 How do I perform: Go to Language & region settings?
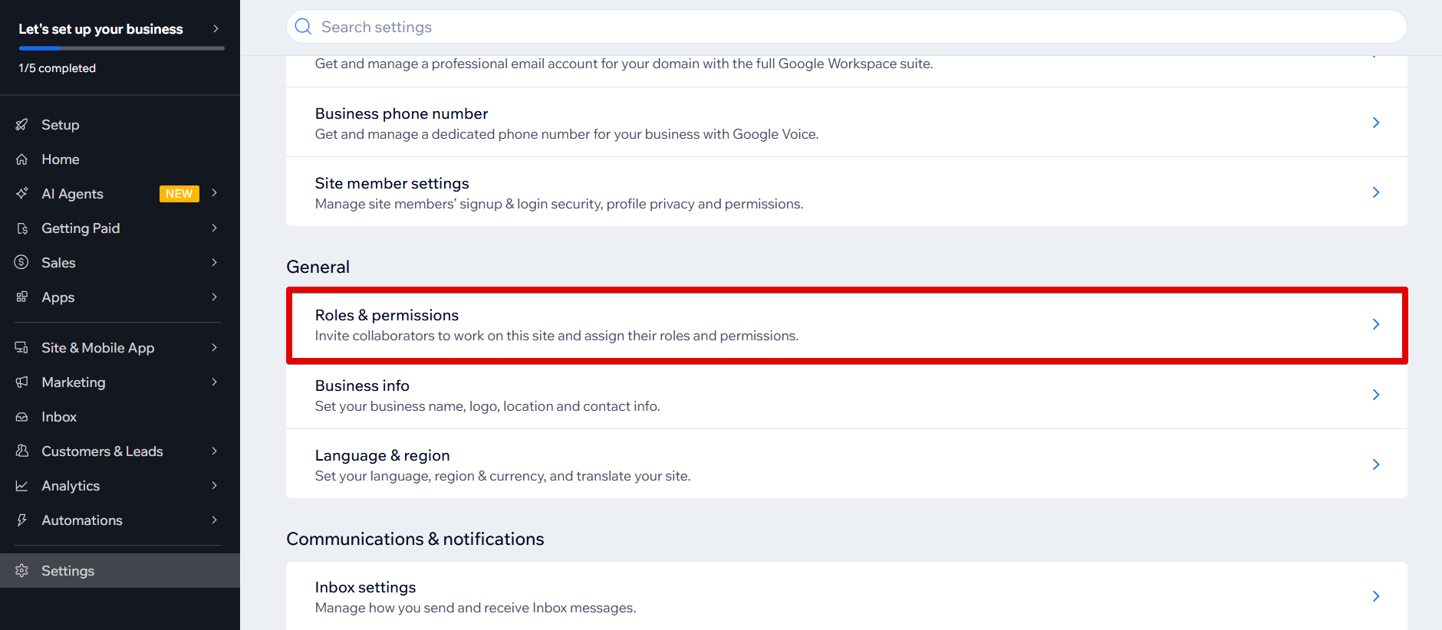[x=846, y=464]
